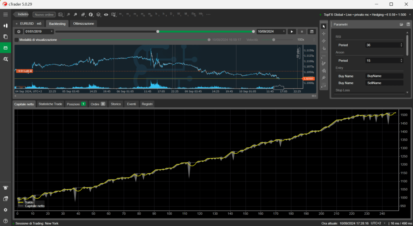This screenshot has width=413, height=226.
Task: Select the pointer cursor drawing tool
Action: 324,26
